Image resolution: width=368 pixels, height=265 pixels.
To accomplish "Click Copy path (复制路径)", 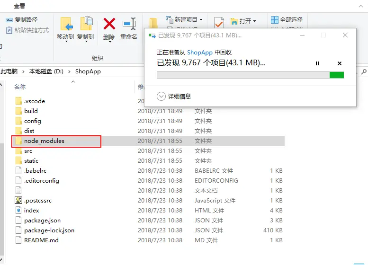I will point(22,20).
